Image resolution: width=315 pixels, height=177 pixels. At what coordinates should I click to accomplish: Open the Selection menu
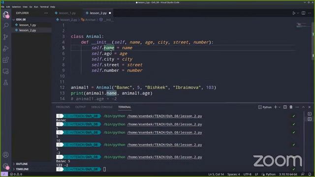16,7
